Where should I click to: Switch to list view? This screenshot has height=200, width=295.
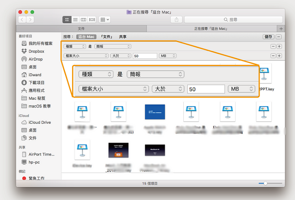tap(75, 19)
